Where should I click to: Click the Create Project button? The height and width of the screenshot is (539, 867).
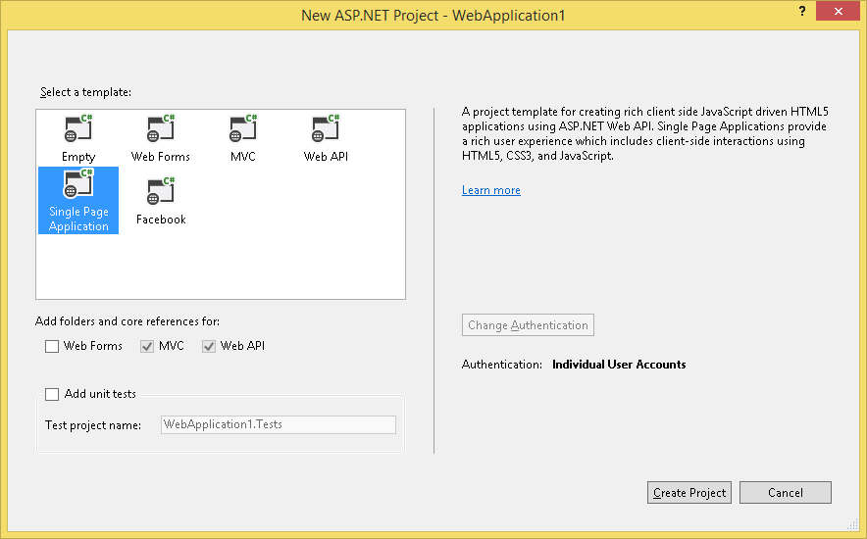[689, 493]
